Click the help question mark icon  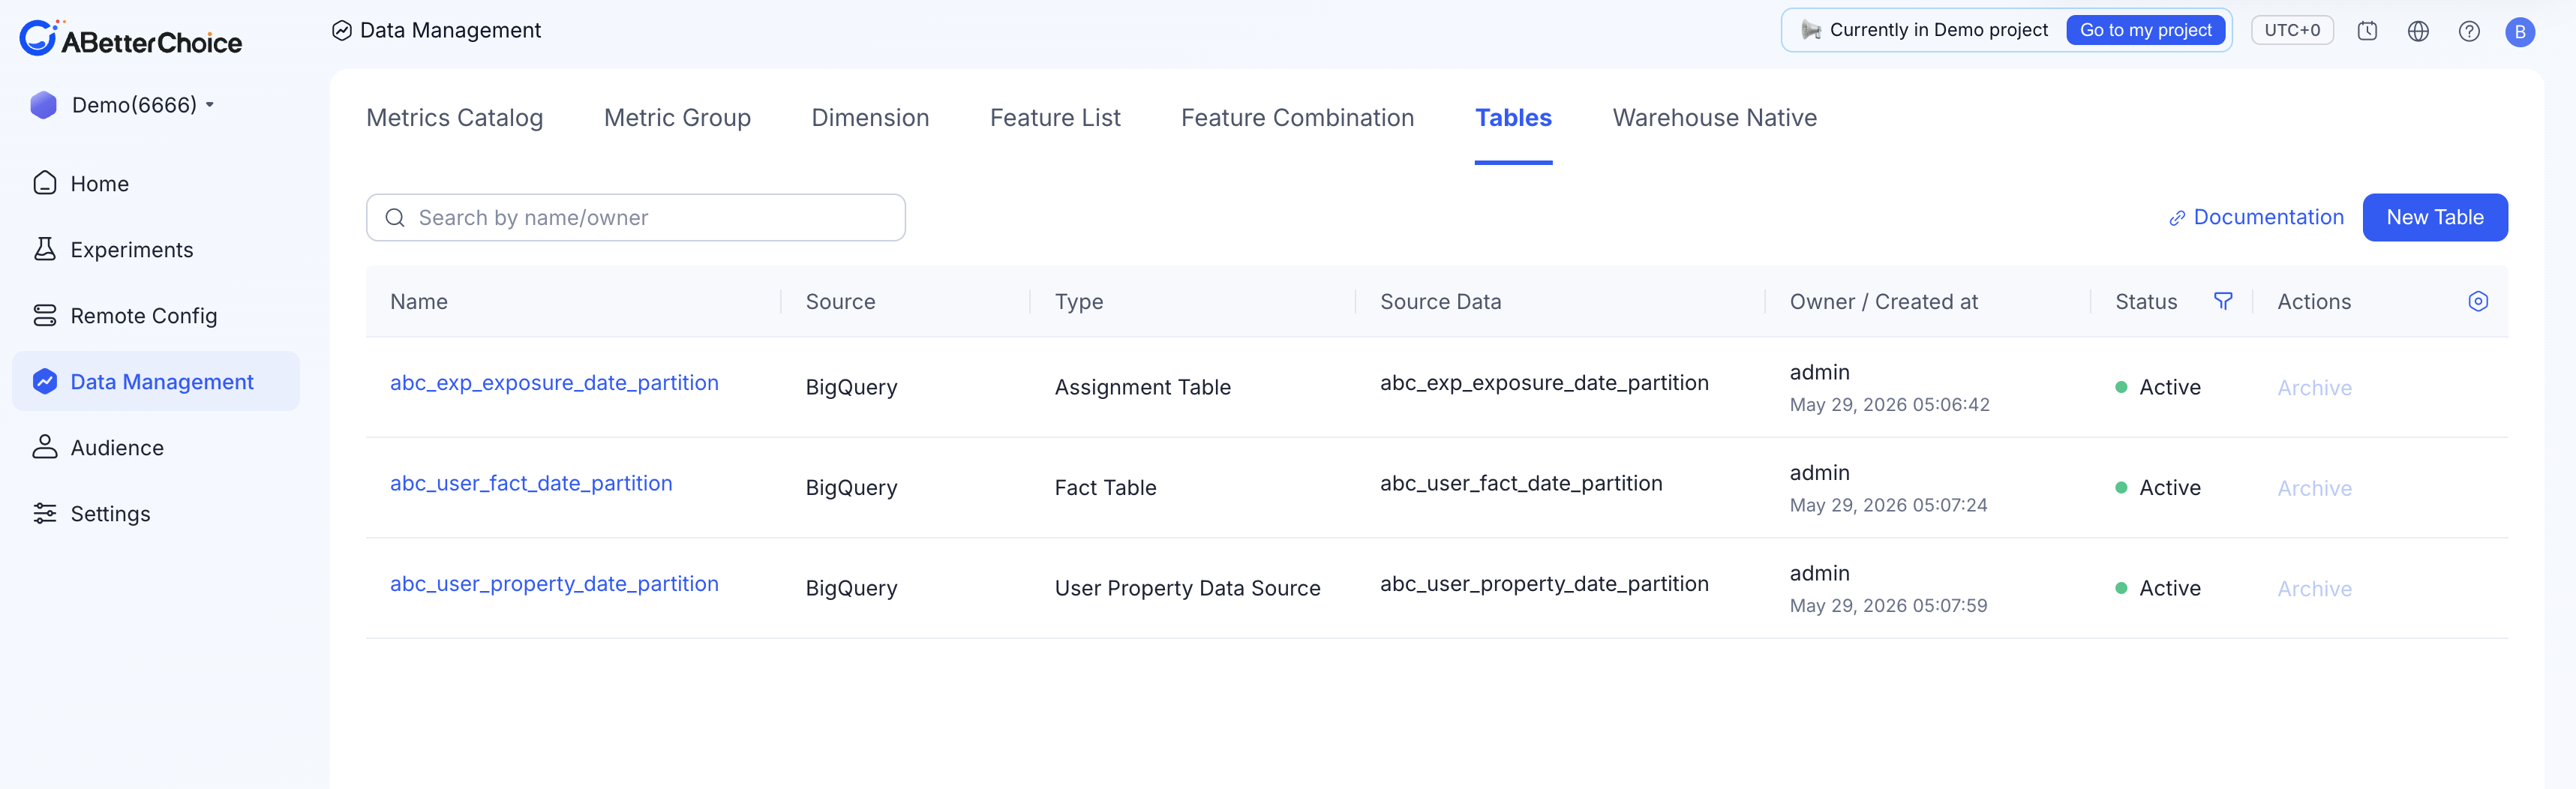2469,31
